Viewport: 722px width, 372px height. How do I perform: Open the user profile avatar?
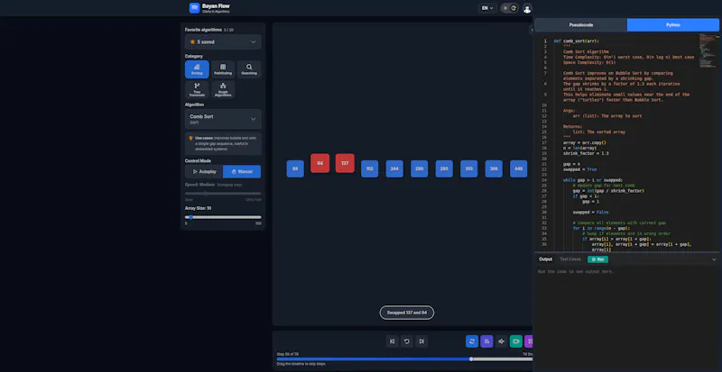(527, 8)
